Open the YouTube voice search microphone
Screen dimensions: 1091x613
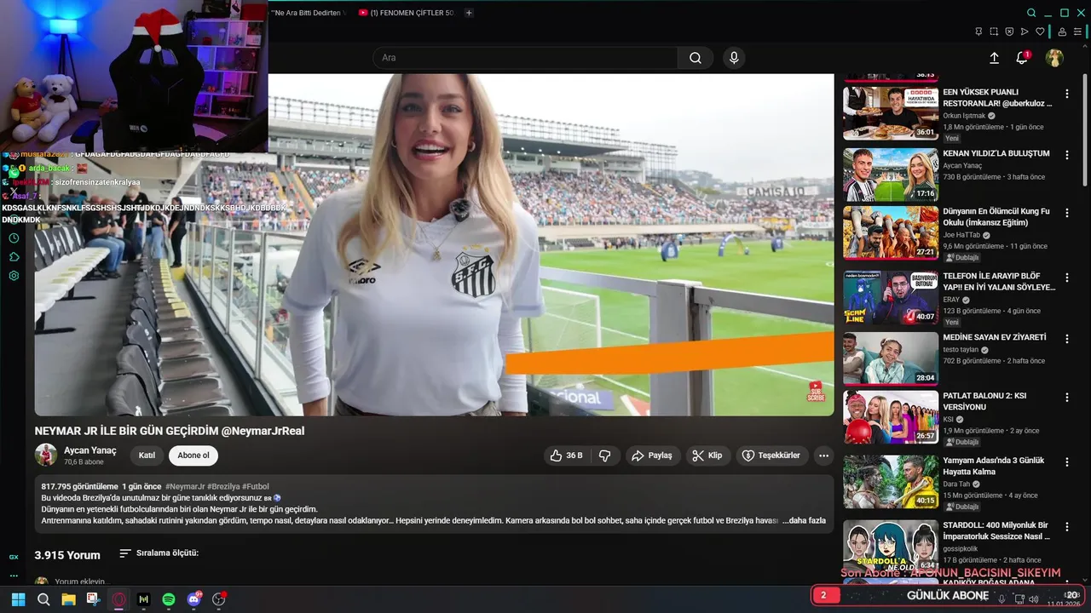coord(733,58)
